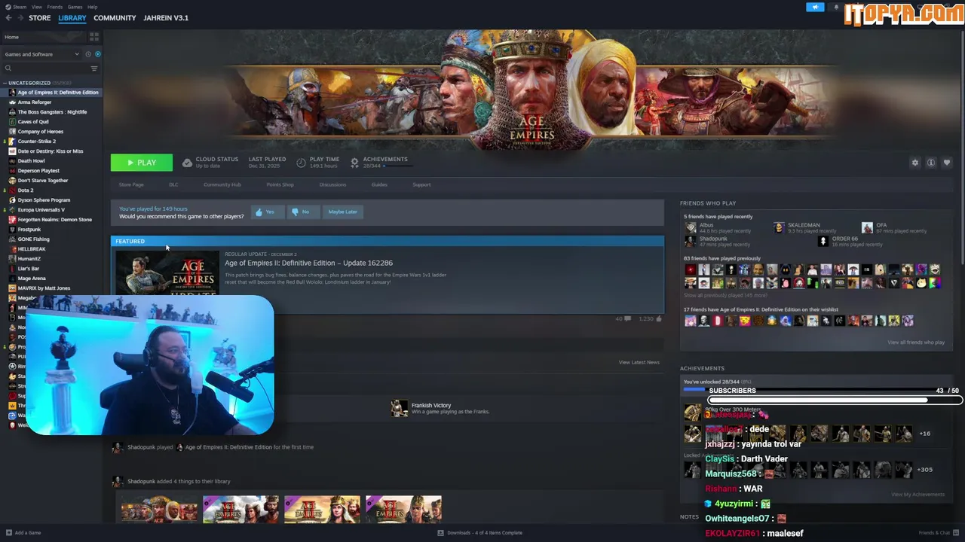
Task: Open the View menu
Action: (x=36, y=7)
